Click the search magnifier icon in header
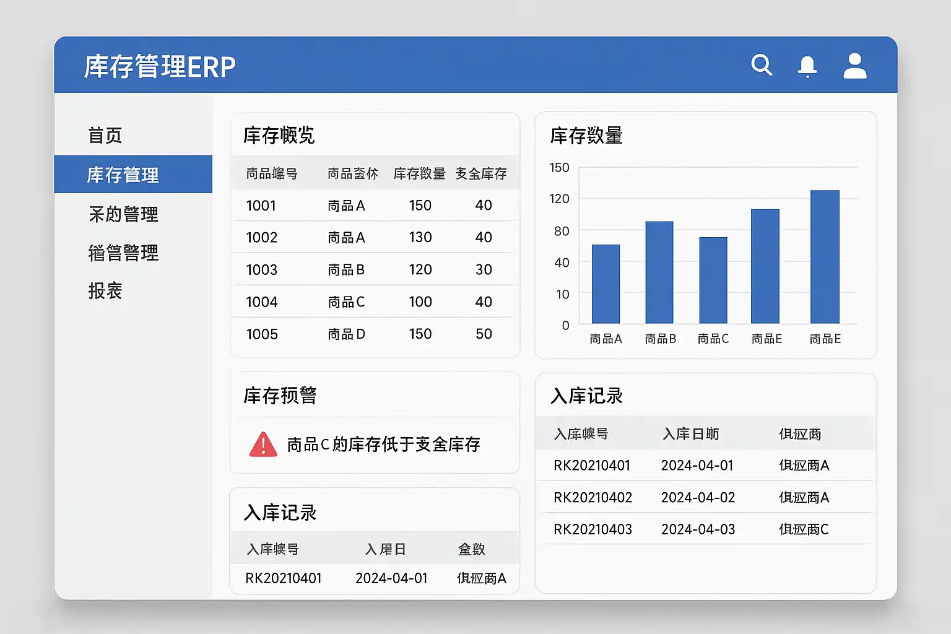Image resolution: width=951 pixels, height=634 pixels. (x=761, y=65)
